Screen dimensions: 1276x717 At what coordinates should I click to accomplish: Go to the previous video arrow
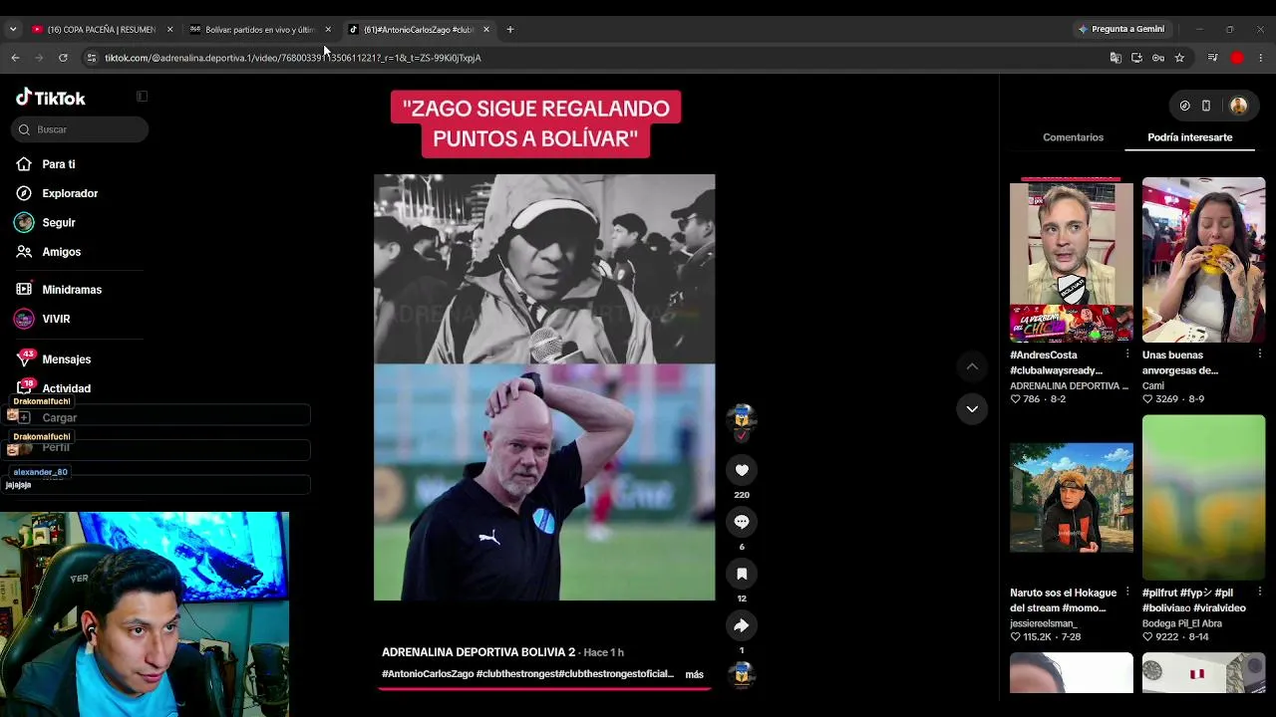pyautogui.click(x=972, y=366)
